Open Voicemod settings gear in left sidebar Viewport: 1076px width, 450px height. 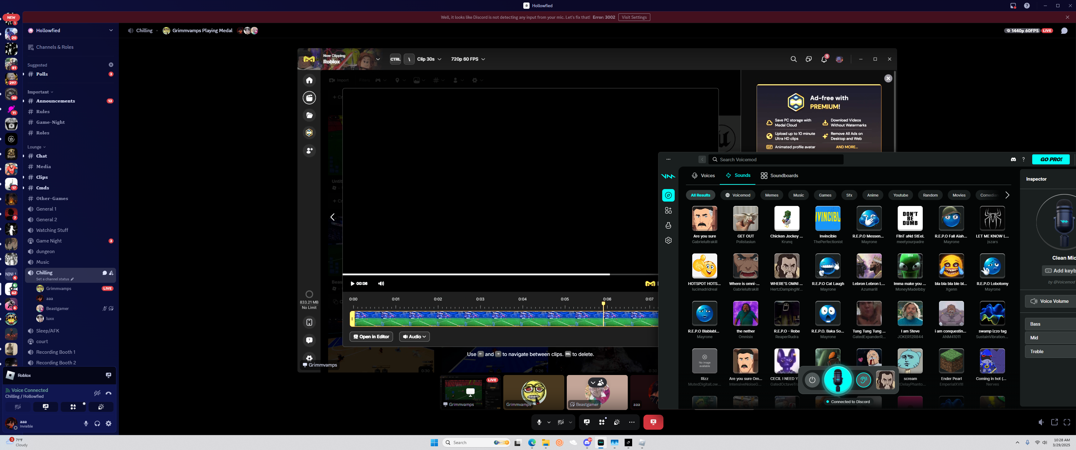[x=668, y=240]
